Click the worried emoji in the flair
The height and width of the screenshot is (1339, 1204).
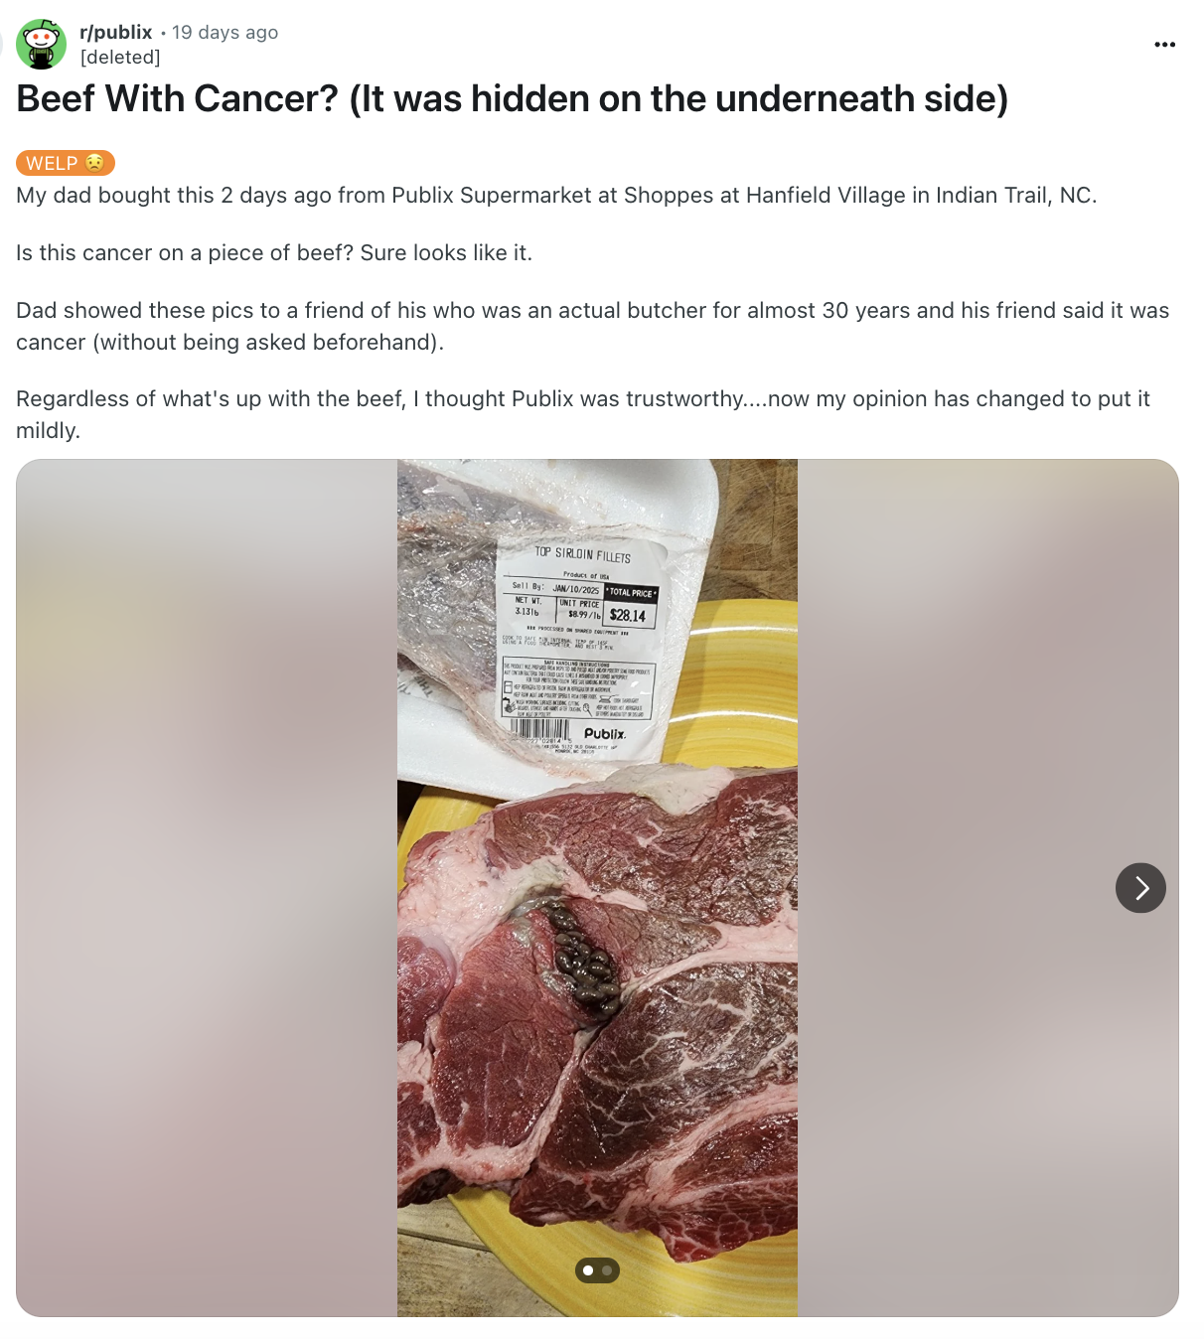coord(94,162)
